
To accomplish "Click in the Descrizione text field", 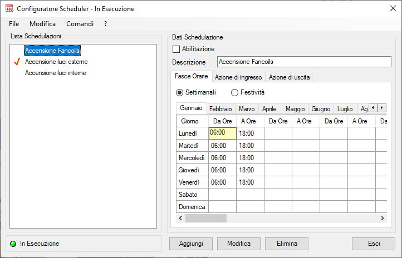I will [x=304, y=62].
